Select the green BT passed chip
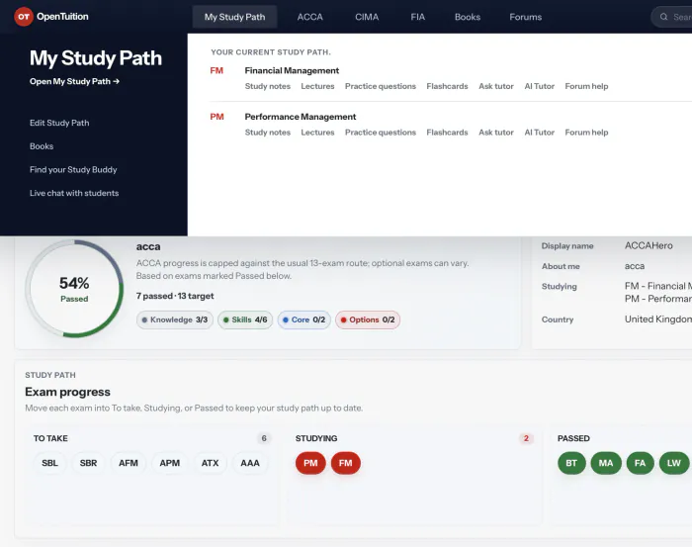The height and width of the screenshot is (547, 692). (x=571, y=463)
